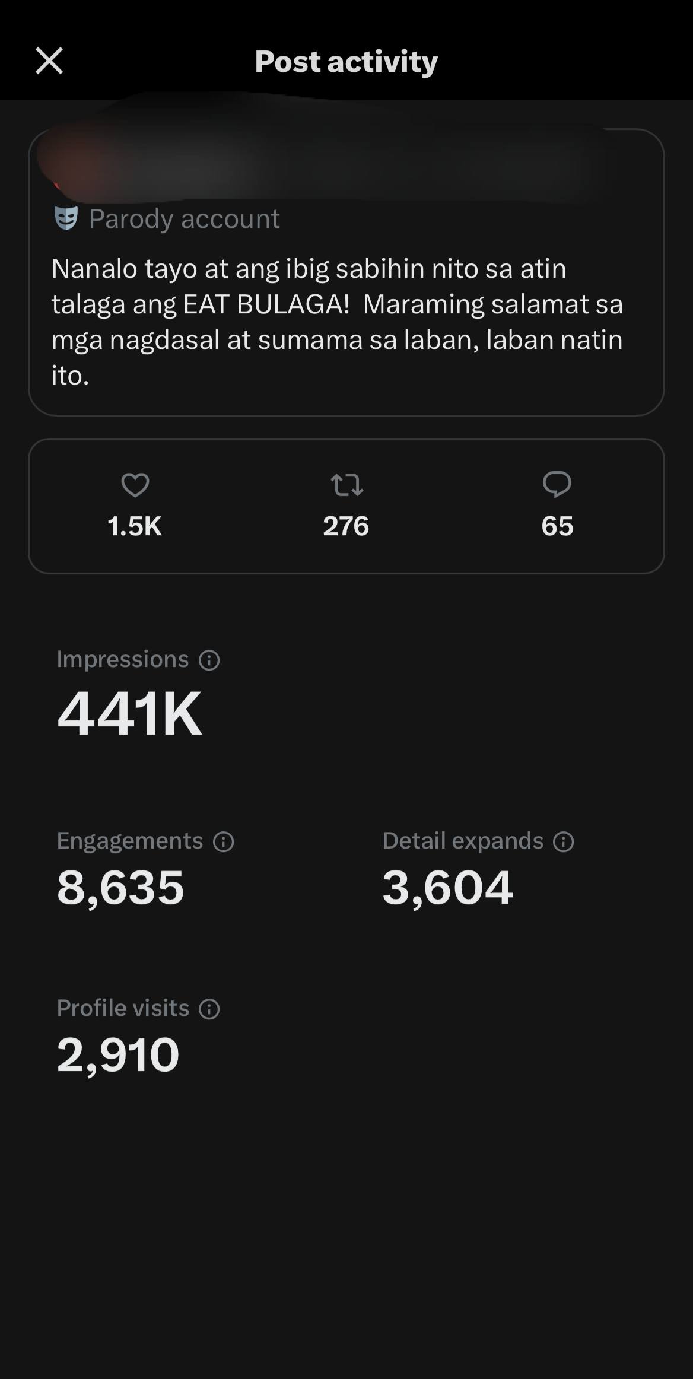Tap the 276 reposts count
This screenshot has width=693, height=1379.
(346, 526)
